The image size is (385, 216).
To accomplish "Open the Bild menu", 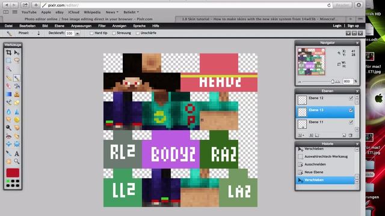I will click(x=45, y=26).
